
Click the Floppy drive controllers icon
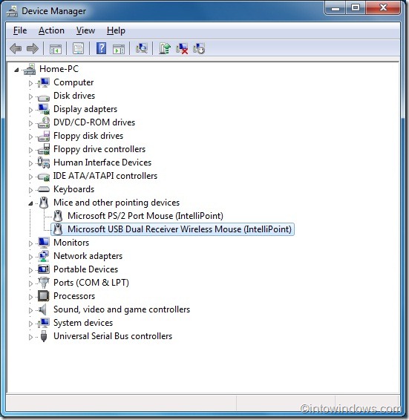coord(43,149)
